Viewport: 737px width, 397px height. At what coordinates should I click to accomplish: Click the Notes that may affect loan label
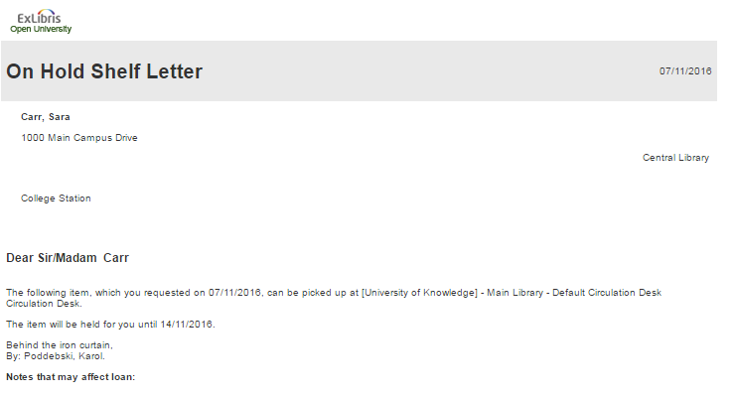click(71, 377)
